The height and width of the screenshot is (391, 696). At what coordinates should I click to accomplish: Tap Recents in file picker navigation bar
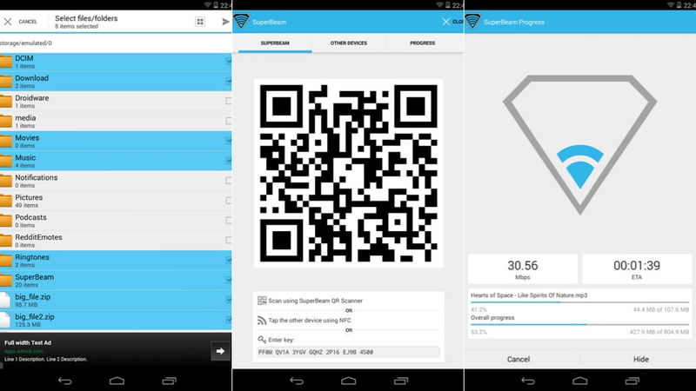(169, 381)
